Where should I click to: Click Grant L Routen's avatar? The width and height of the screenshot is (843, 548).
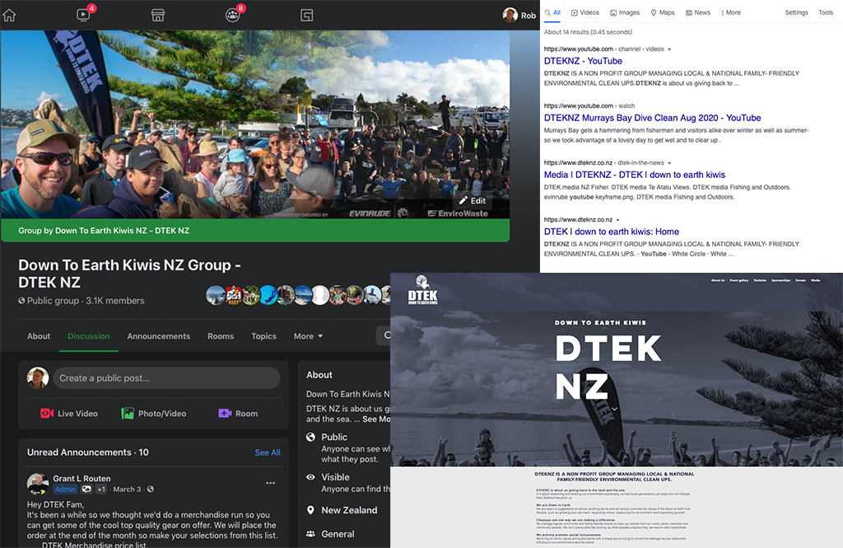point(38,484)
